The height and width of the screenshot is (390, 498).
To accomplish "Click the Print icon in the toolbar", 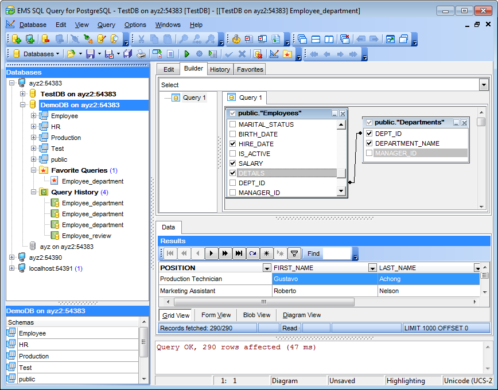I will click(x=141, y=54).
